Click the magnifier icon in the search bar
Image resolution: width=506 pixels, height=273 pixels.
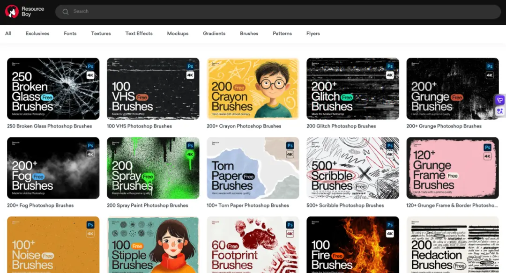click(66, 12)
